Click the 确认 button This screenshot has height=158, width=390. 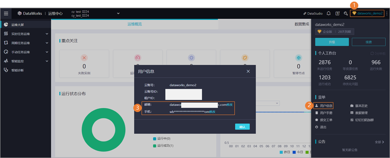pyautogui.click(x=242, y=127)
